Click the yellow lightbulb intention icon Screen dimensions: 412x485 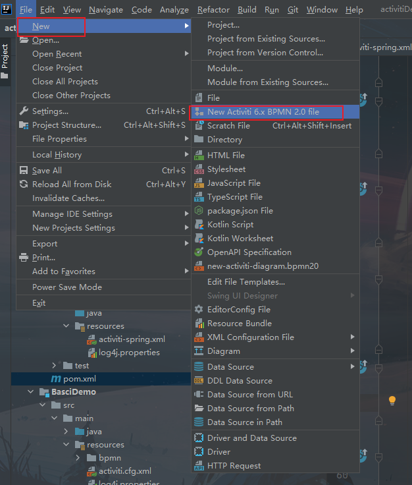pyautogui.click(x=392, y=400)
